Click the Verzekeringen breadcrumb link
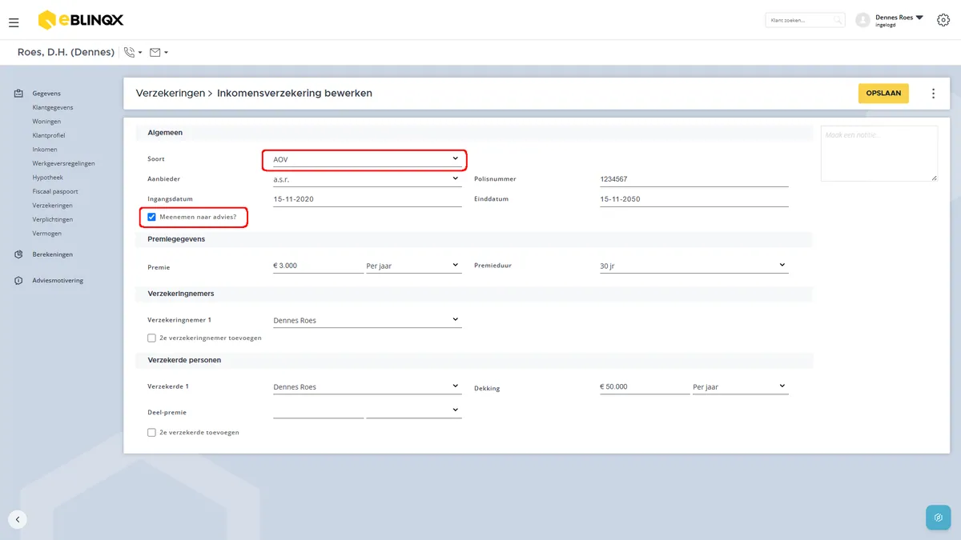 pos(171,94)
